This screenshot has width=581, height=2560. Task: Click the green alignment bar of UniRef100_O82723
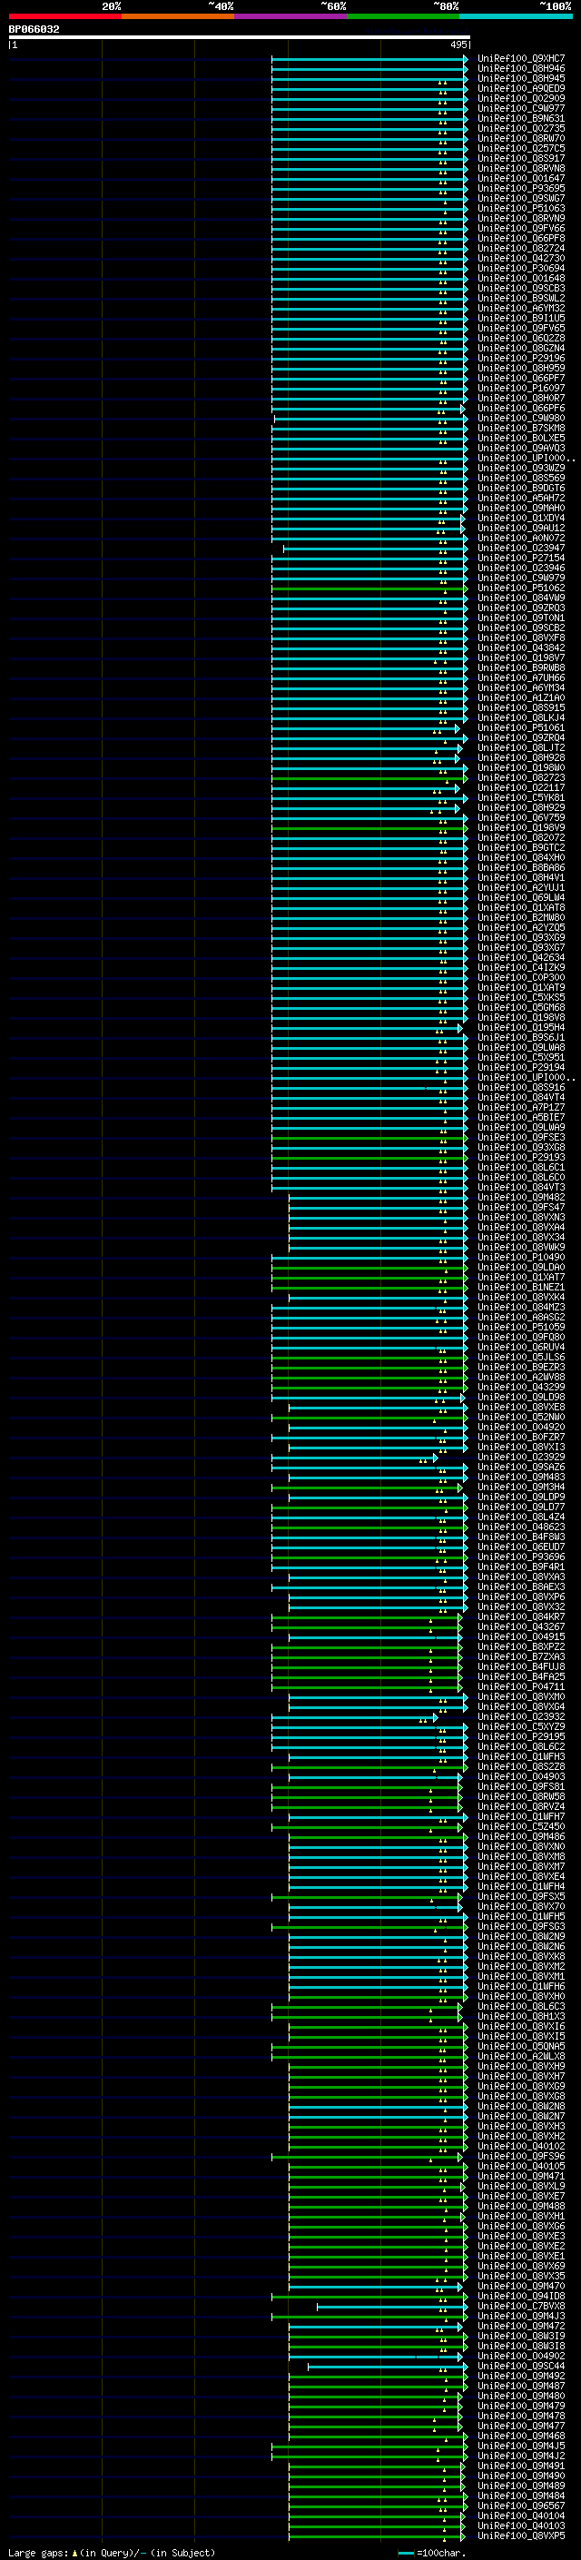[x=369, y=778]
